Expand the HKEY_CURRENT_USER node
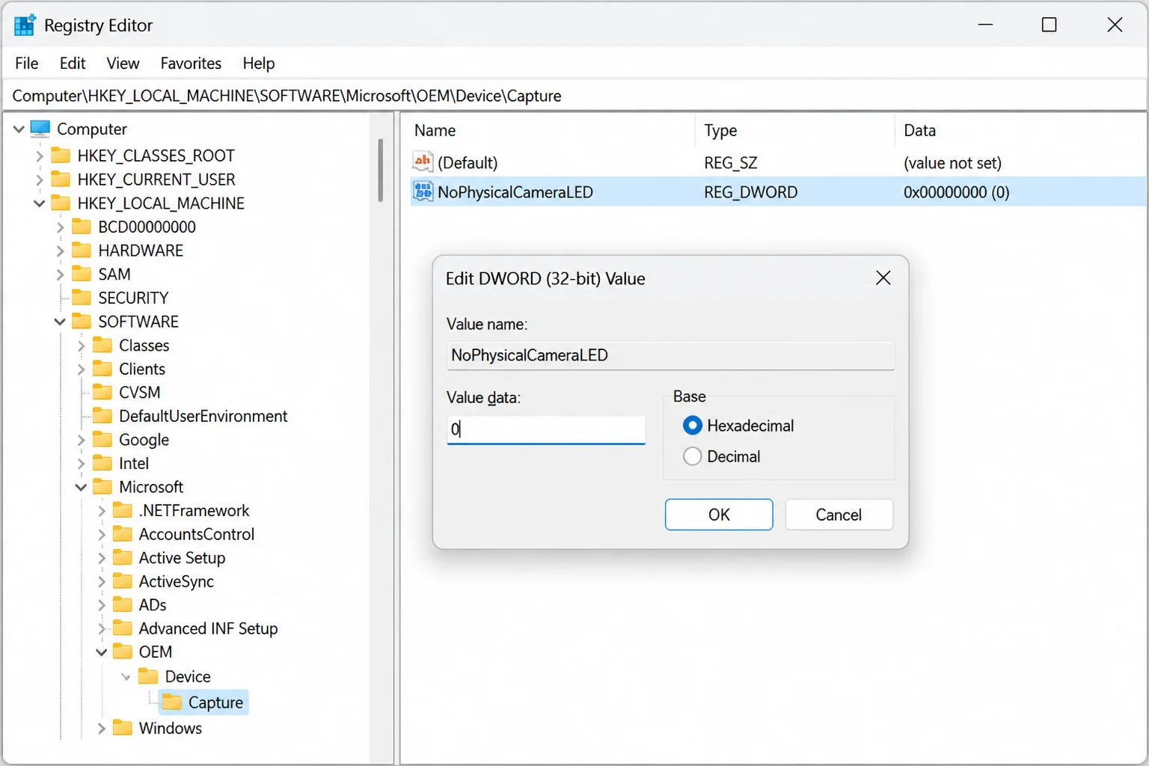Viewport: 1149px width, 766px height. [40, 180]
